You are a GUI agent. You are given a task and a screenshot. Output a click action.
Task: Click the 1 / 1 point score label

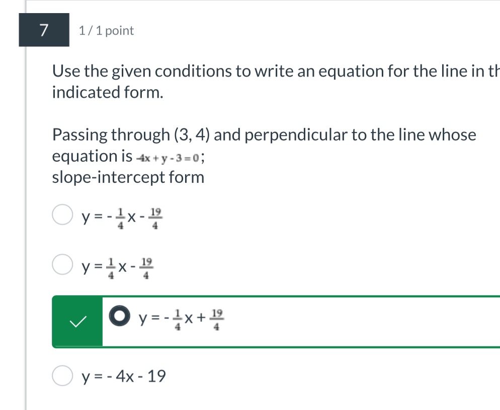coord(106,31)
